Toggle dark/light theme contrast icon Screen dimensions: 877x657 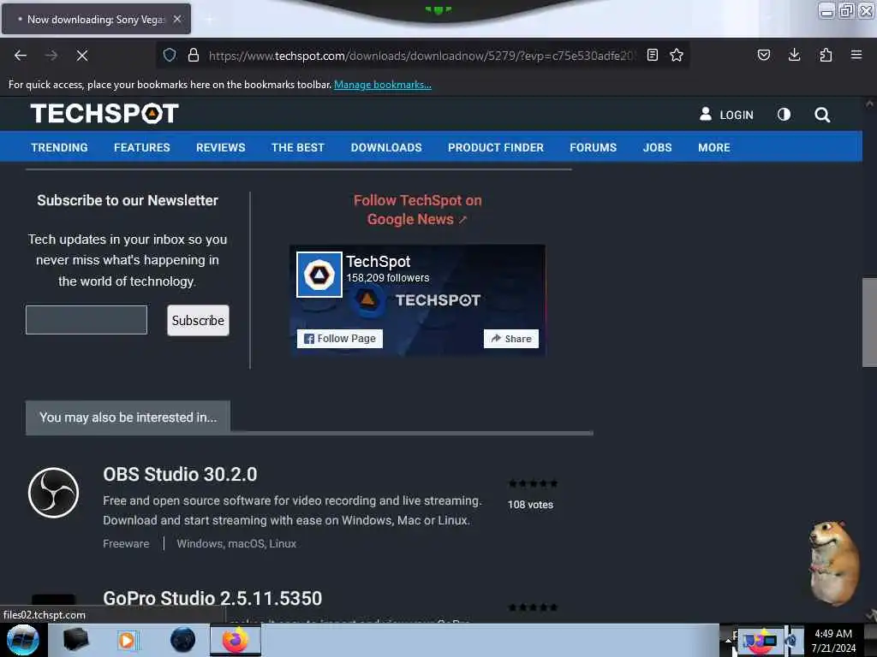tap(785, 115)
